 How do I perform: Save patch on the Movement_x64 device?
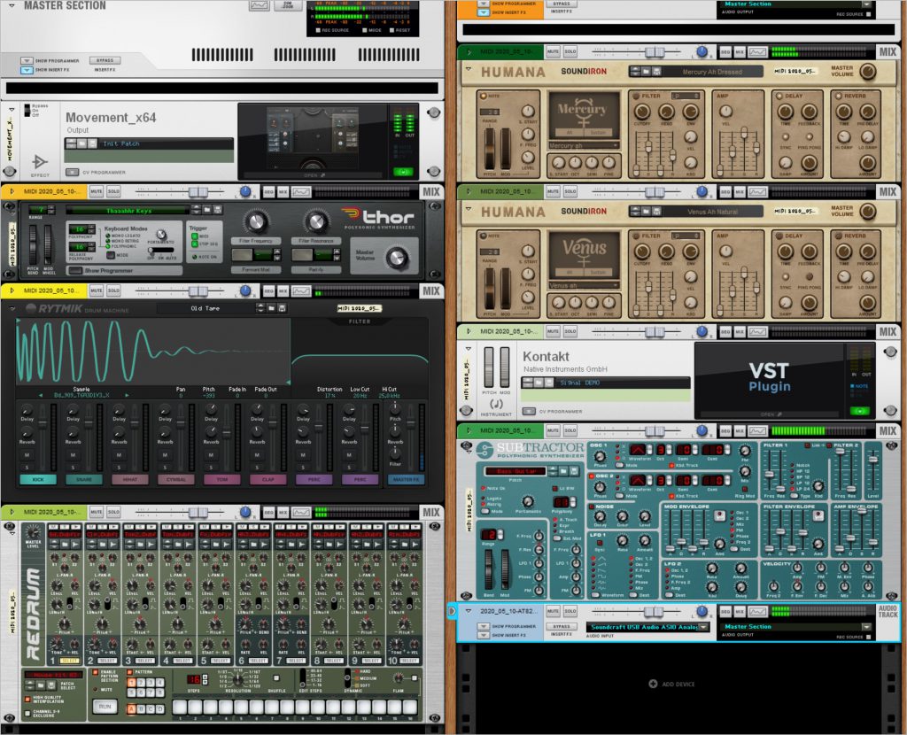[x=92, y=143]
